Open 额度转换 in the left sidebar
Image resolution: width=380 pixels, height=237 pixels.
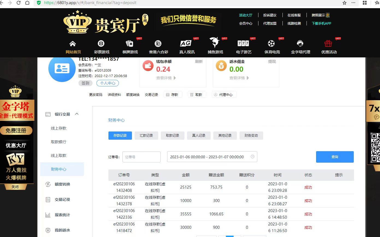62,184
